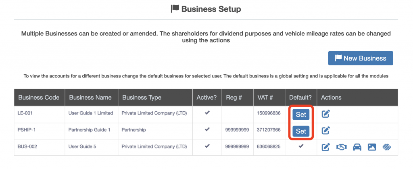
Task: Open shareholders handshake icon for BUS-002
Action: click(341, 147)
